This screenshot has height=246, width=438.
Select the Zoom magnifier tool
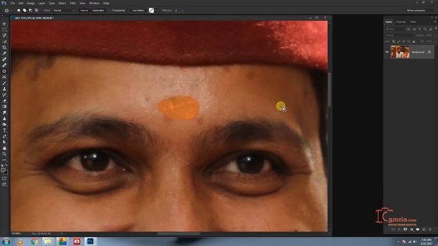(x=4, y=154)
